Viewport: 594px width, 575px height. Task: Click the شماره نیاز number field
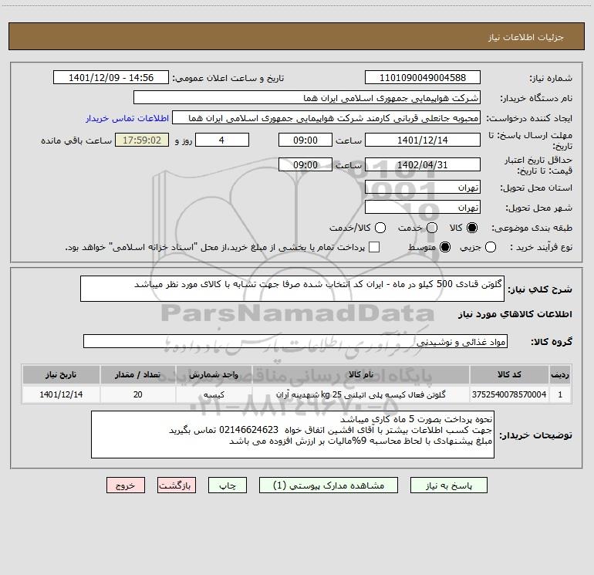point(423,77)
